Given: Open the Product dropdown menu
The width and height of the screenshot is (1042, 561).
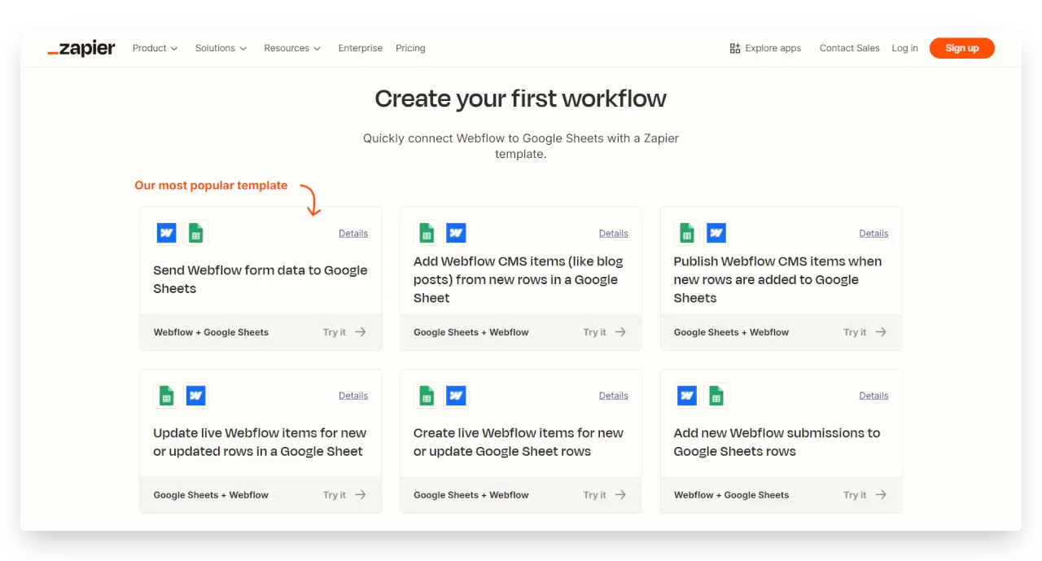Looking at the screenshot, I should (x=155, y=48).
